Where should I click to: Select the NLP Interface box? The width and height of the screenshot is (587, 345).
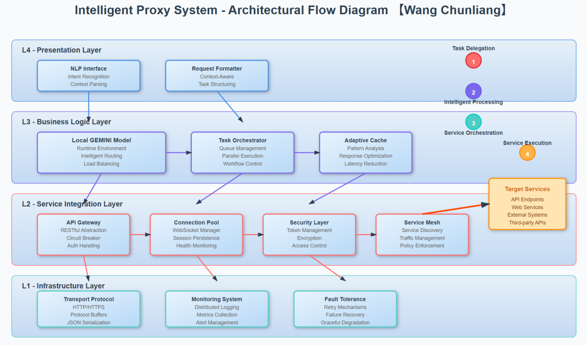89,76
